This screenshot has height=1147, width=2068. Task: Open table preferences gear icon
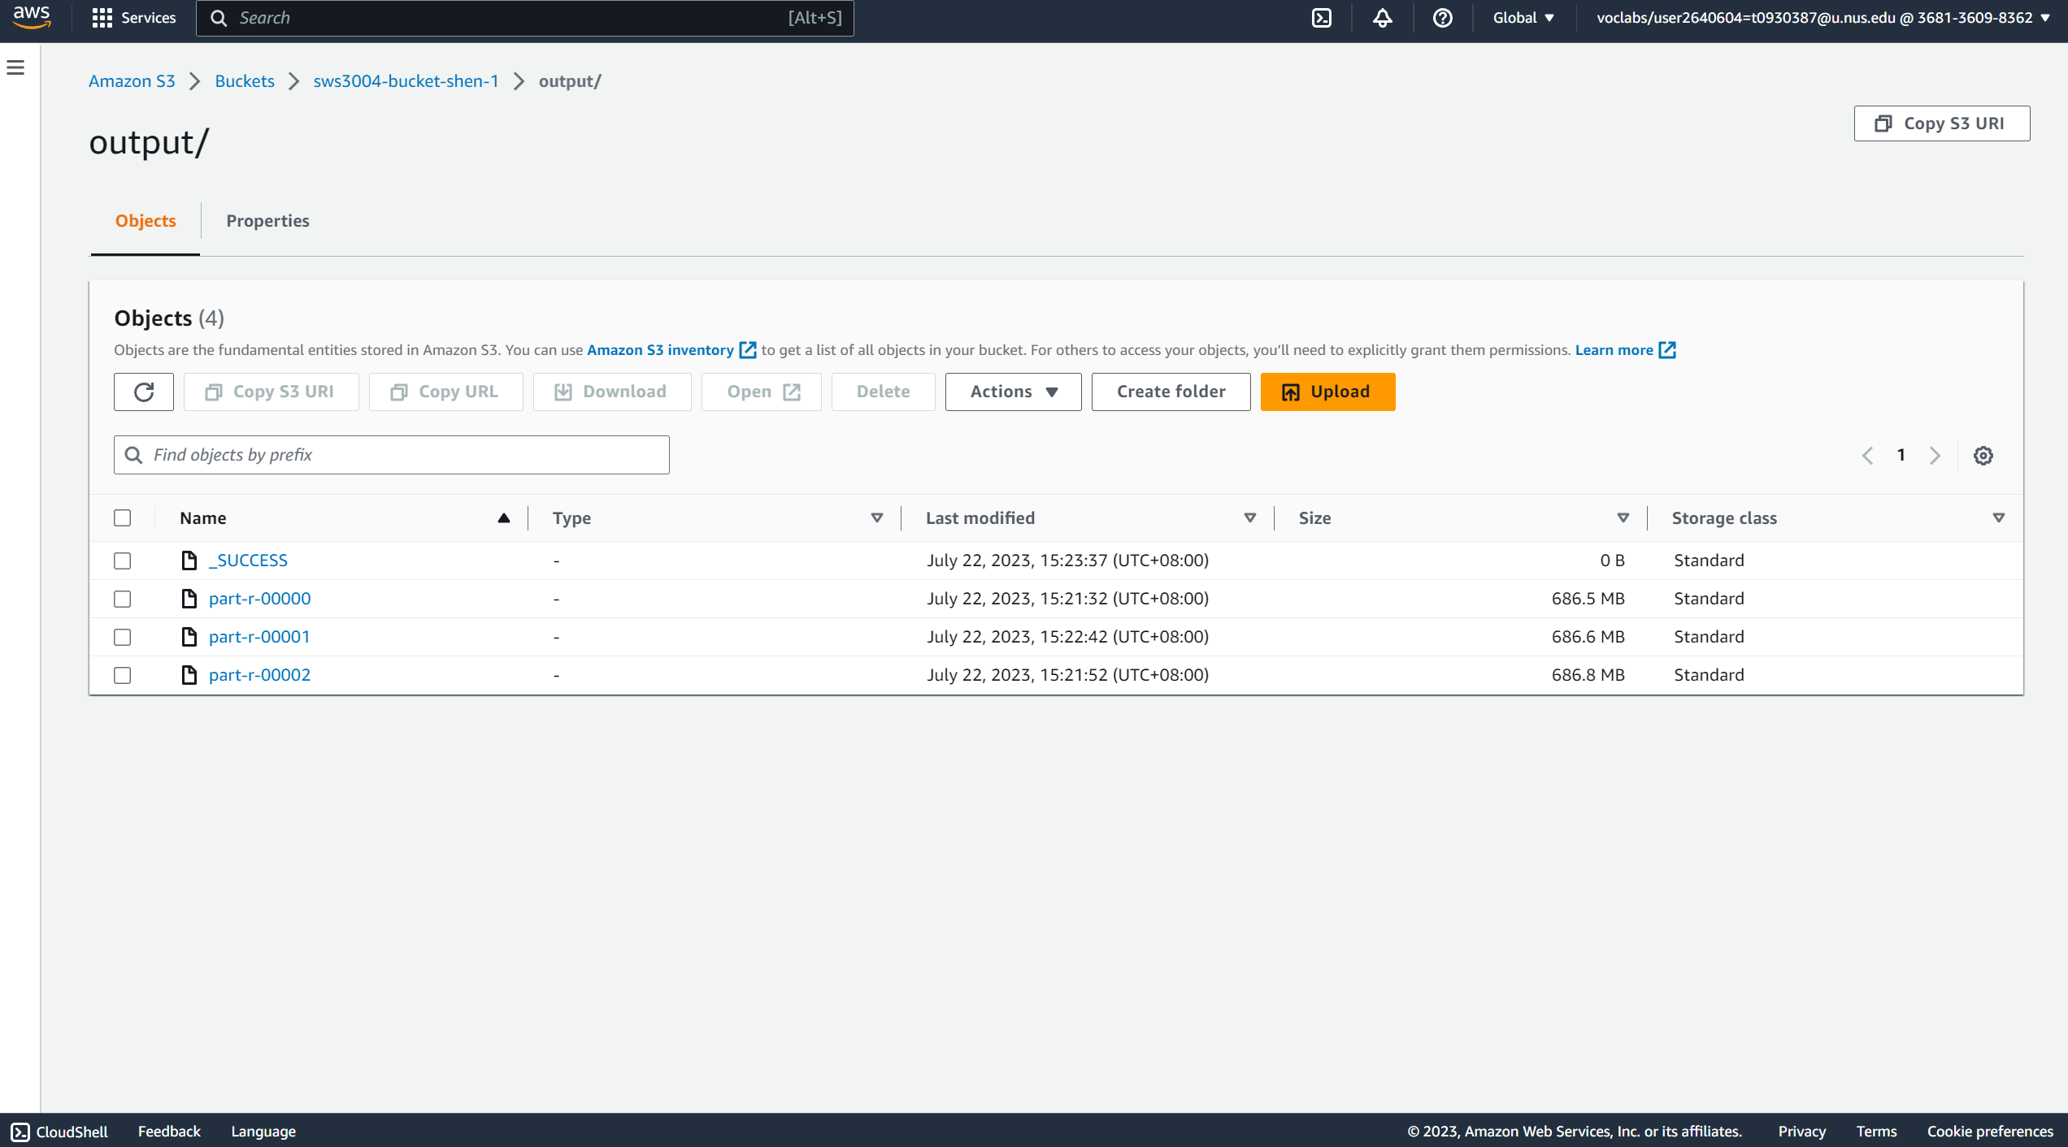pos(1983,456)
